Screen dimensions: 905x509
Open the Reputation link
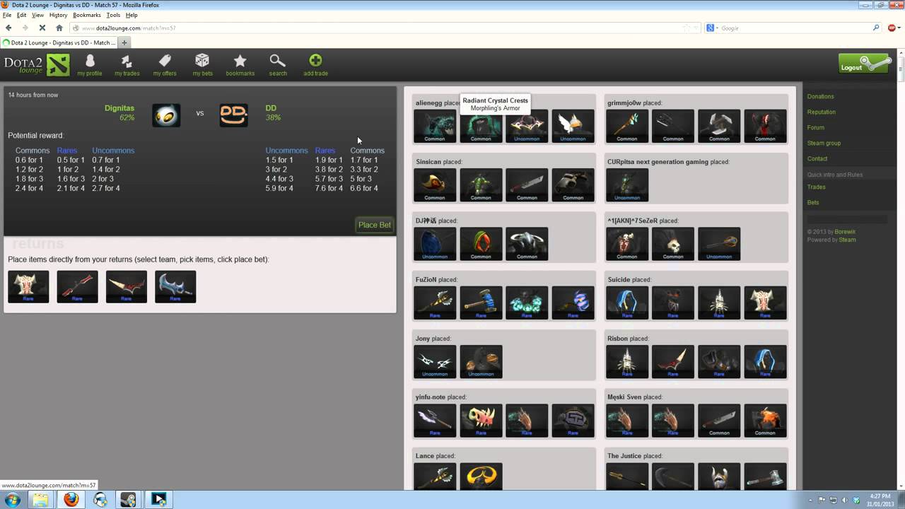(x=822, y=112)
